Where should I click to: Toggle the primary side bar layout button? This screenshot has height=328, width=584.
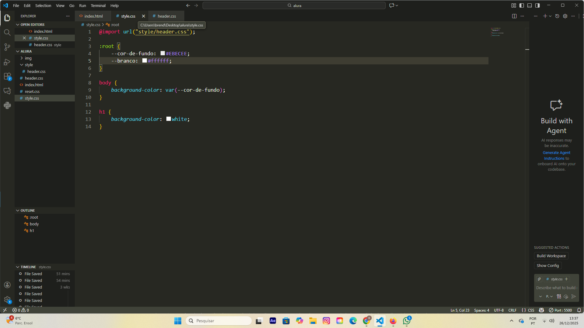click(522, 5)
